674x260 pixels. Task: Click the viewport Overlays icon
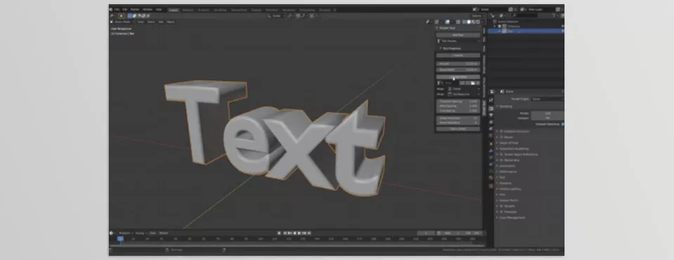447,22
